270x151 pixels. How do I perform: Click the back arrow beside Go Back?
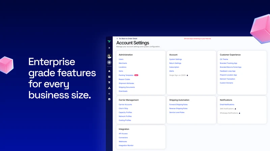pos(117,39)
